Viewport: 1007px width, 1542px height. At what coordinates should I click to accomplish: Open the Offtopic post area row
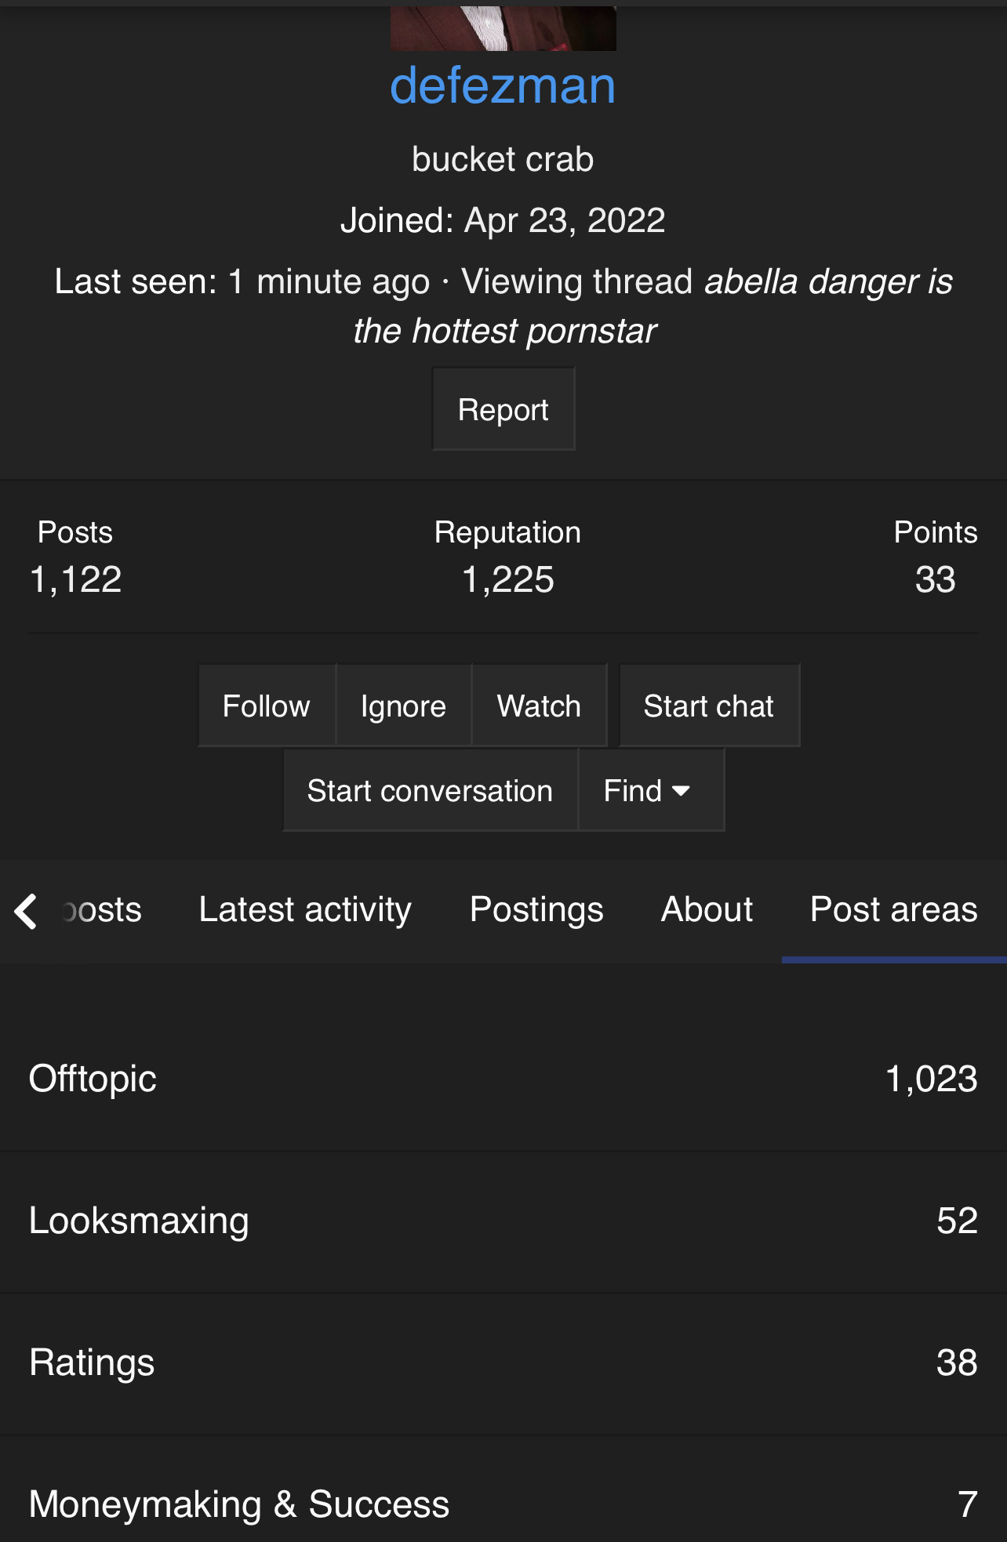pos(503,1079)
